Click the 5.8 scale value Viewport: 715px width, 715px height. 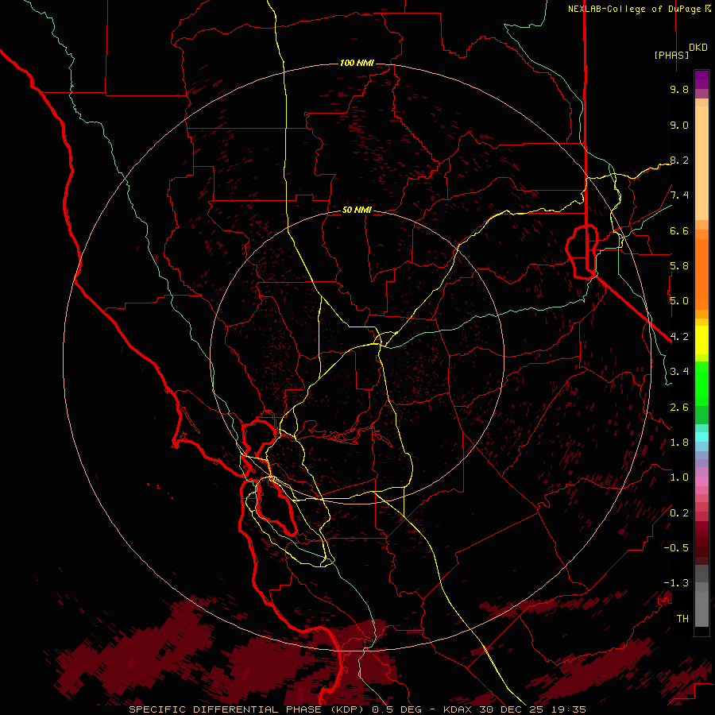679,266
